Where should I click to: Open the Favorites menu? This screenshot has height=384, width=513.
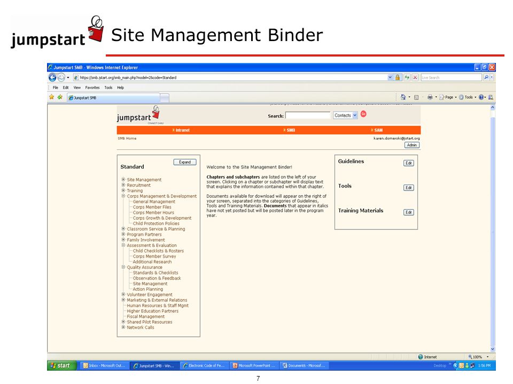pos(92,87)
